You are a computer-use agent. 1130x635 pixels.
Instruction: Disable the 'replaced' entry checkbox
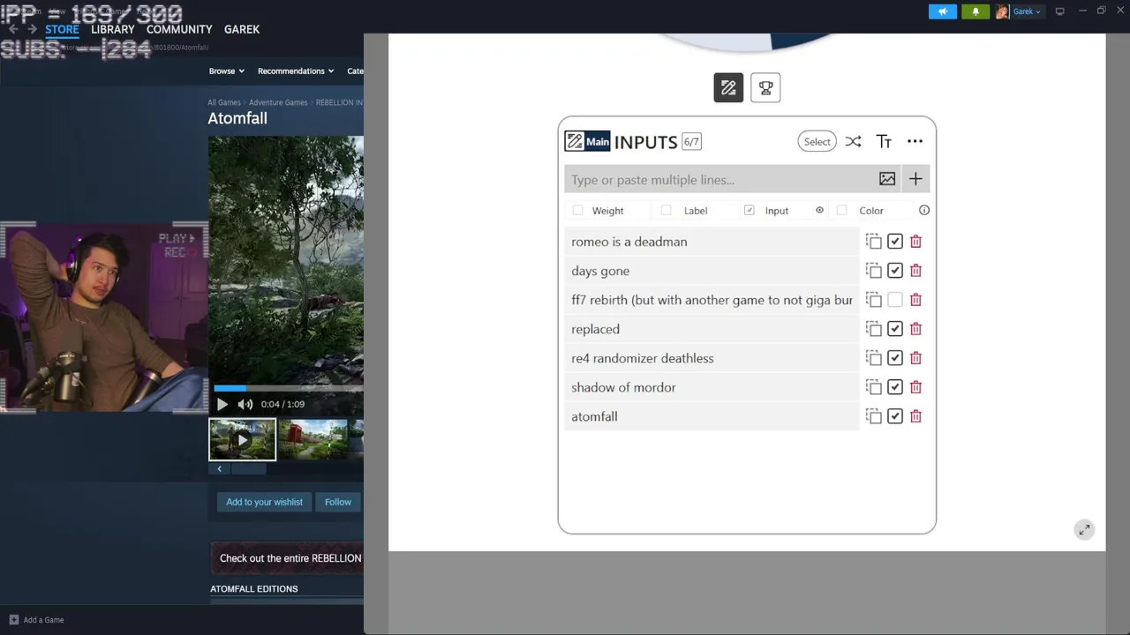pyautogui.click(x=894, y=328)
